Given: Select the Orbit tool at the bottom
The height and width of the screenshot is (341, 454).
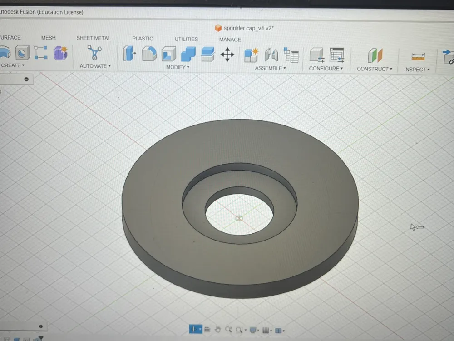Looking at the screenshot, I should pyautogui.click(x=196, y=329).
